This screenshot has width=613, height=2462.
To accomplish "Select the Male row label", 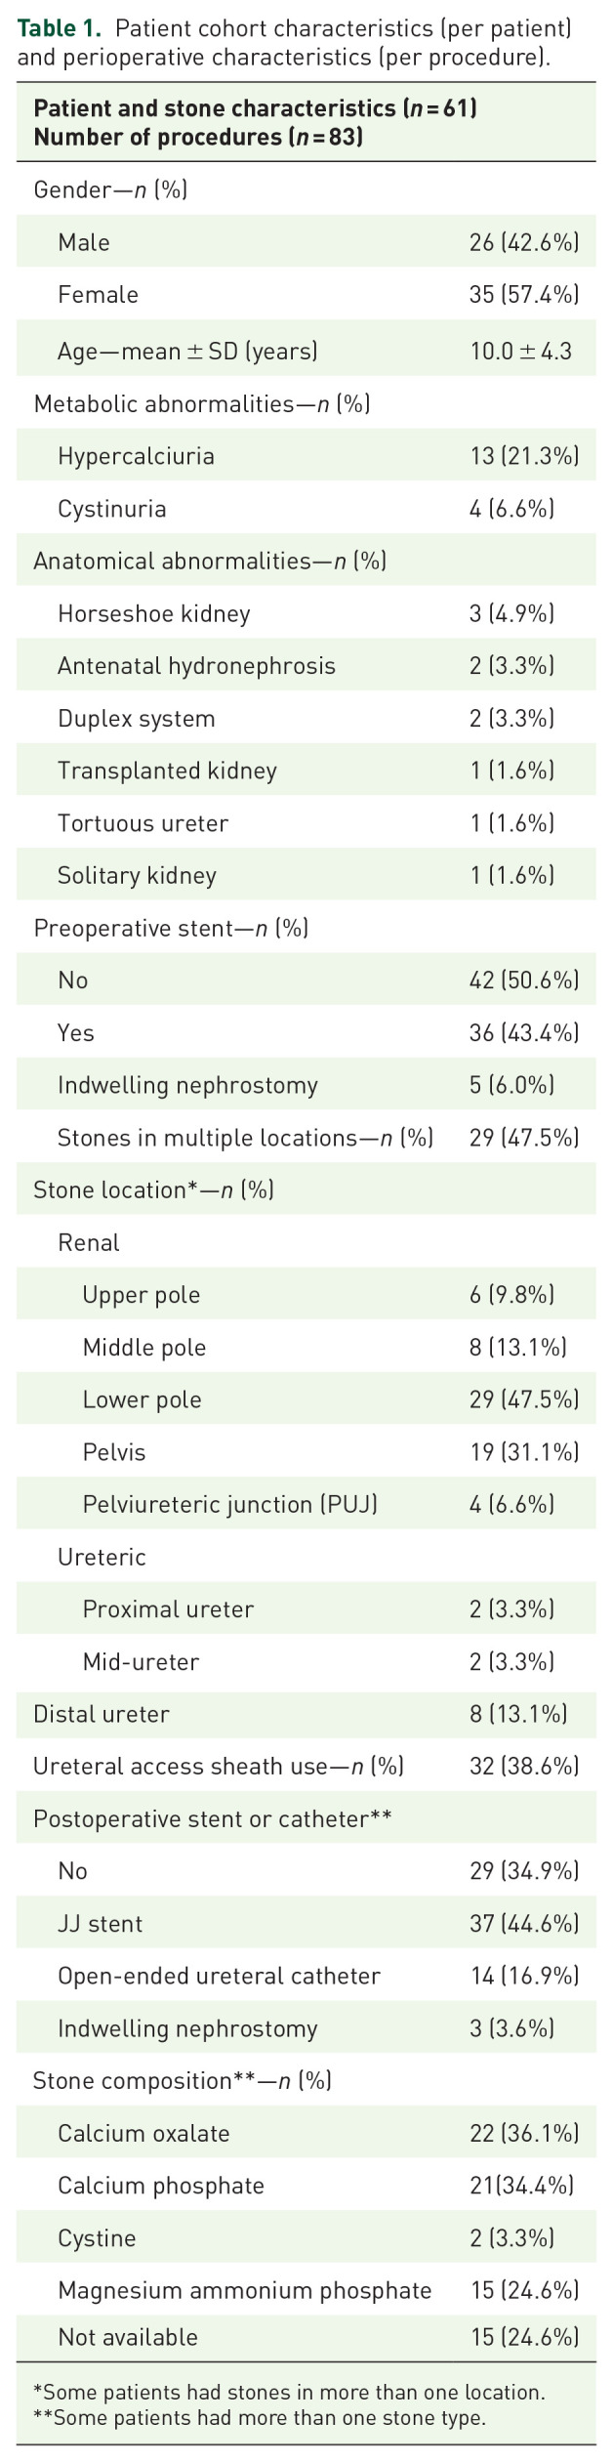I will pos(84,242).
